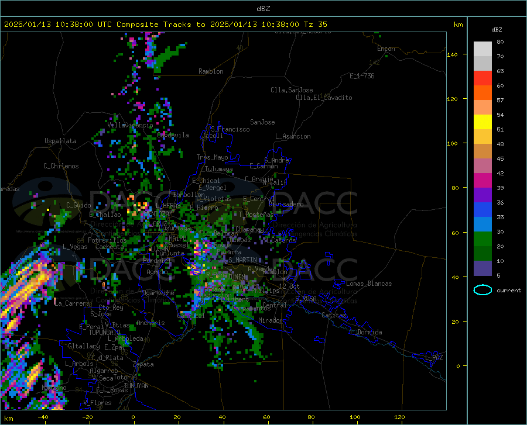Click the 'Catitas' map label
This screenshot has width=527, height=425.
334,315
